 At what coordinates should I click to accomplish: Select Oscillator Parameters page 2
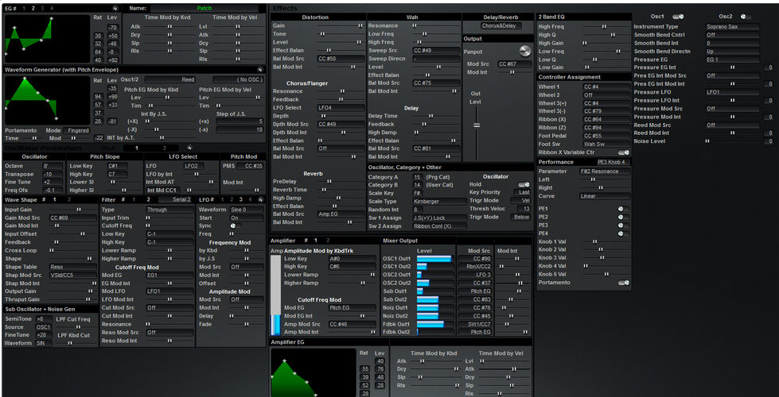coord(165,148)
